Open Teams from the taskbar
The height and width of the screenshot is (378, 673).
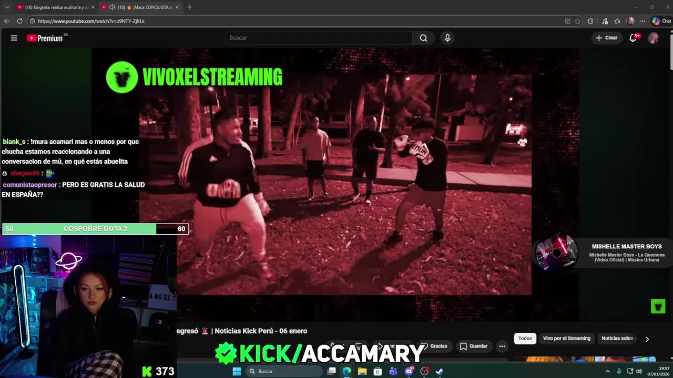tap(393, 371)
